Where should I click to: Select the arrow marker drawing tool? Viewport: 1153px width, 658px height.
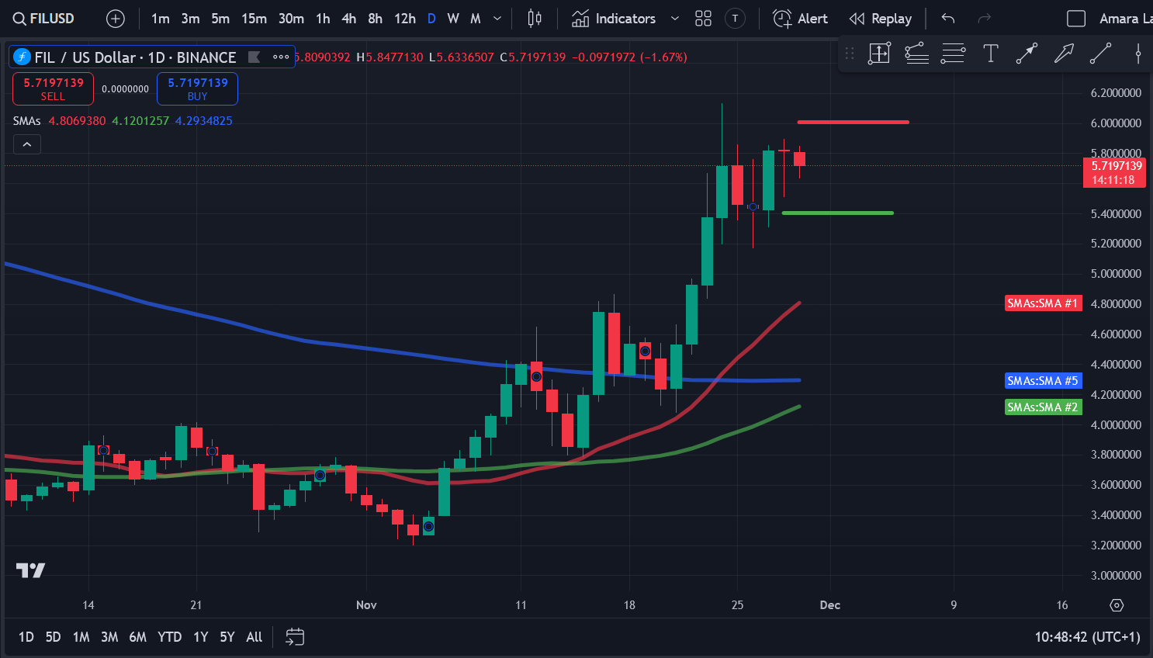point(1064,54)
